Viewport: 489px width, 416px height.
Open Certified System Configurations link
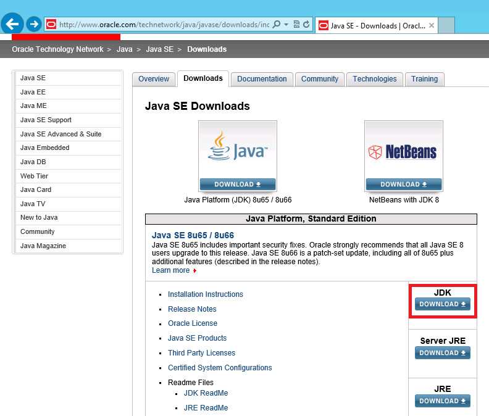220,368
